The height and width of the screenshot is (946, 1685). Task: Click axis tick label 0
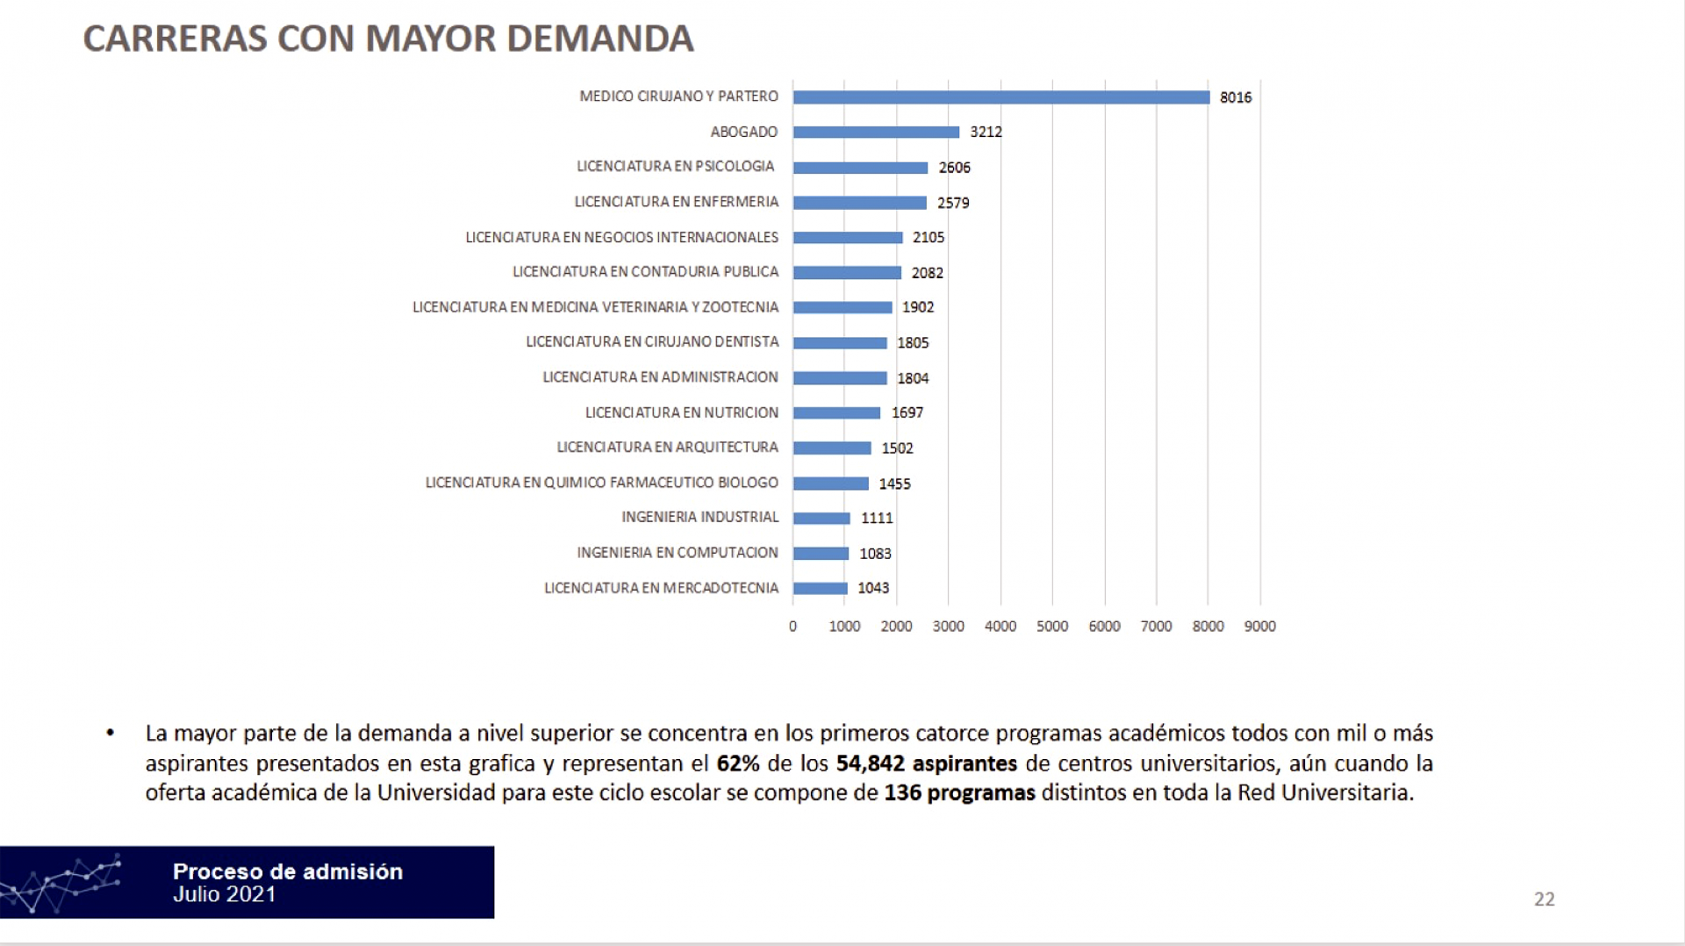pos(792,627)
